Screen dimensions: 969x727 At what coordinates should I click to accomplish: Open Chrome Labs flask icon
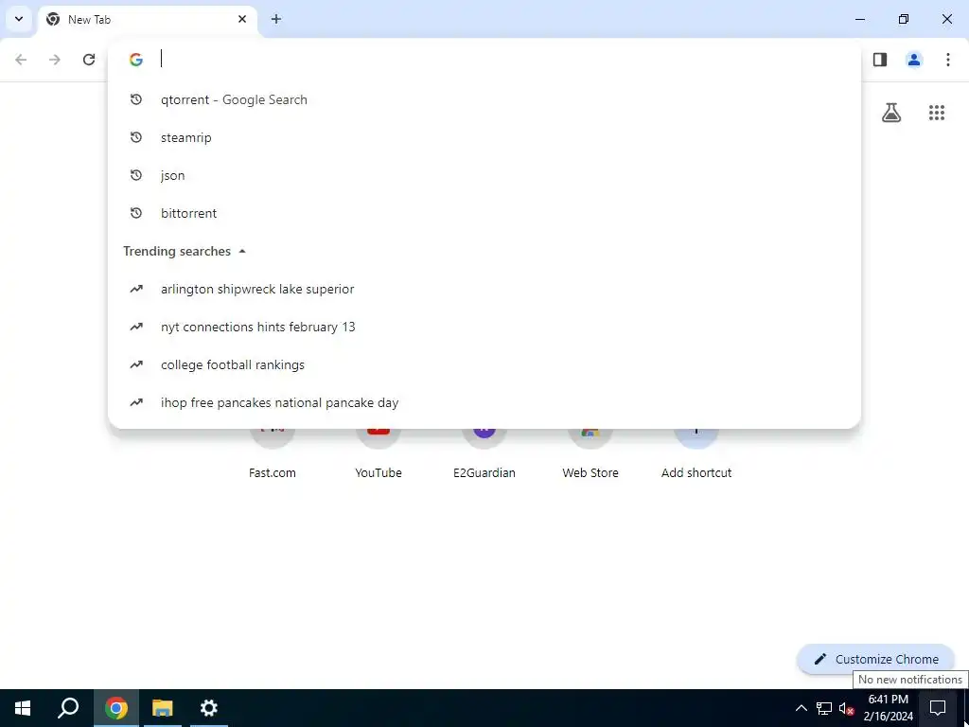point(891,113)
